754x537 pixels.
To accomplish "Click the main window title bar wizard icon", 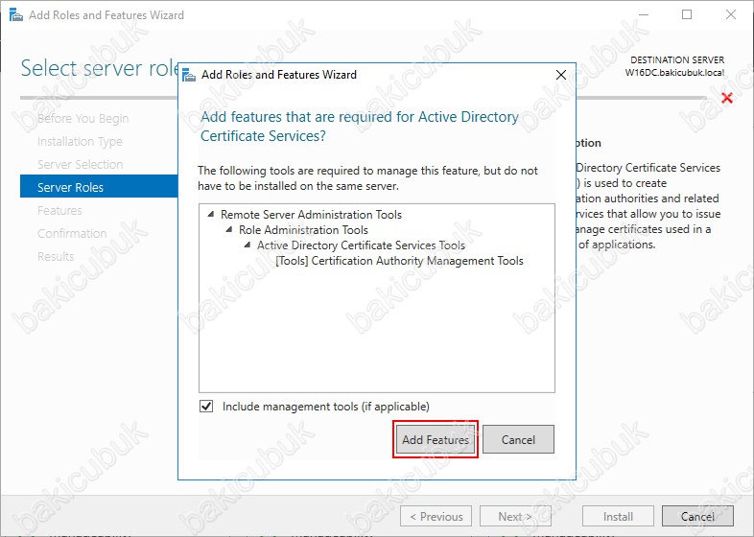I will (x=16, y=15).
